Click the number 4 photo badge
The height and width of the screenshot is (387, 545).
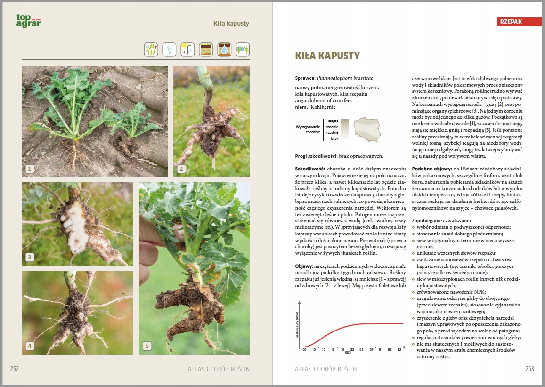30,346
